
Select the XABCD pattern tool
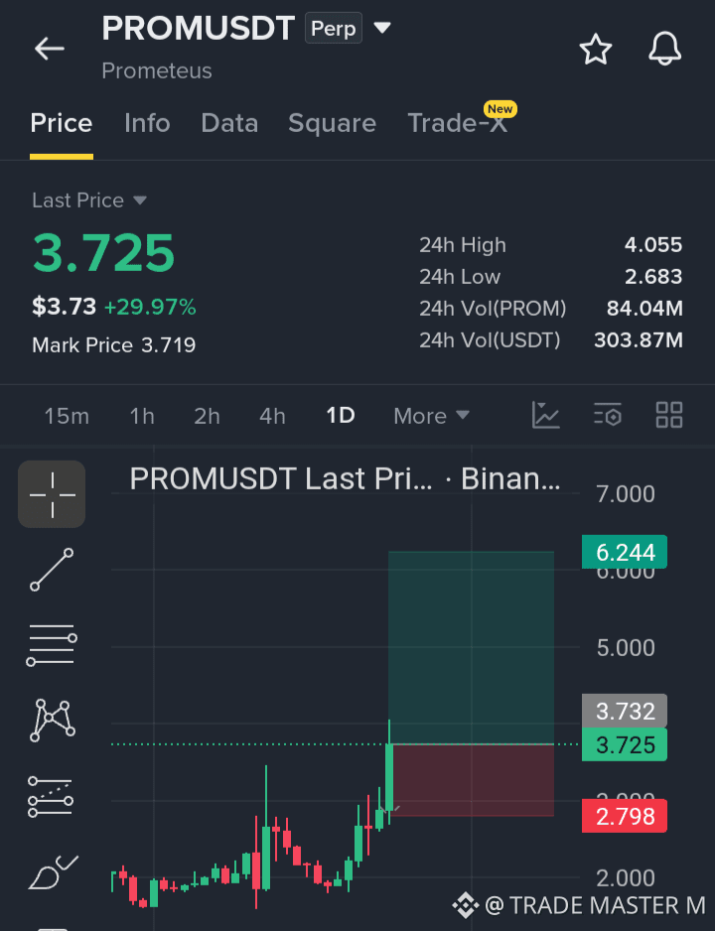tap(53, 721)
